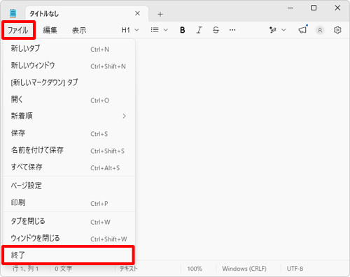Open the ファイル menu
Viewport: 350px width, 277px height.
[x=18, y=30]
